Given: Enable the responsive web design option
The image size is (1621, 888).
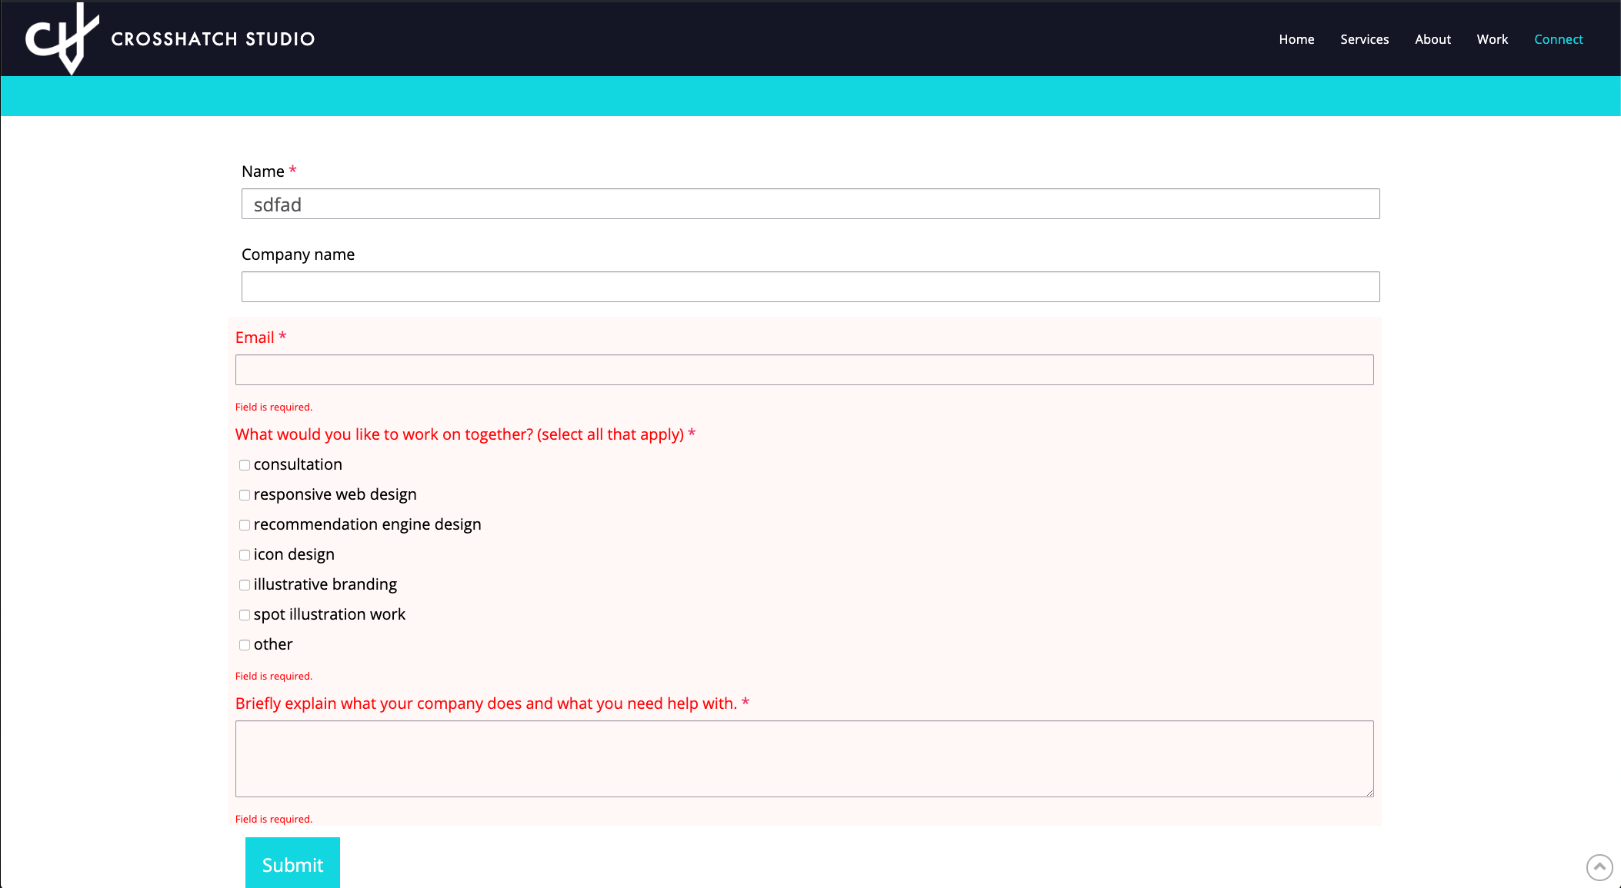Looking at the screenshot, I should 245,495.
